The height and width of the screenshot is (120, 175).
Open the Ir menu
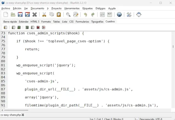[x=48, y=8]
